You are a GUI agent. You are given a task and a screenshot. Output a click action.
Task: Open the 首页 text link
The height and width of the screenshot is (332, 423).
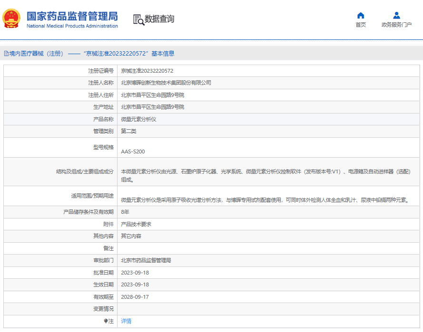(361, 25)
